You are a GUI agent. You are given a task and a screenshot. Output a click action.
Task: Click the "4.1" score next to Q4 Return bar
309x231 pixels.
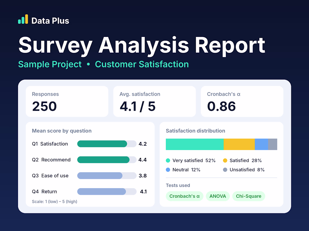coord(144,192)
